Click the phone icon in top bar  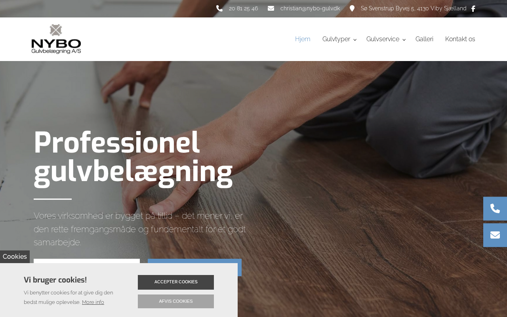tap(219, 8)
